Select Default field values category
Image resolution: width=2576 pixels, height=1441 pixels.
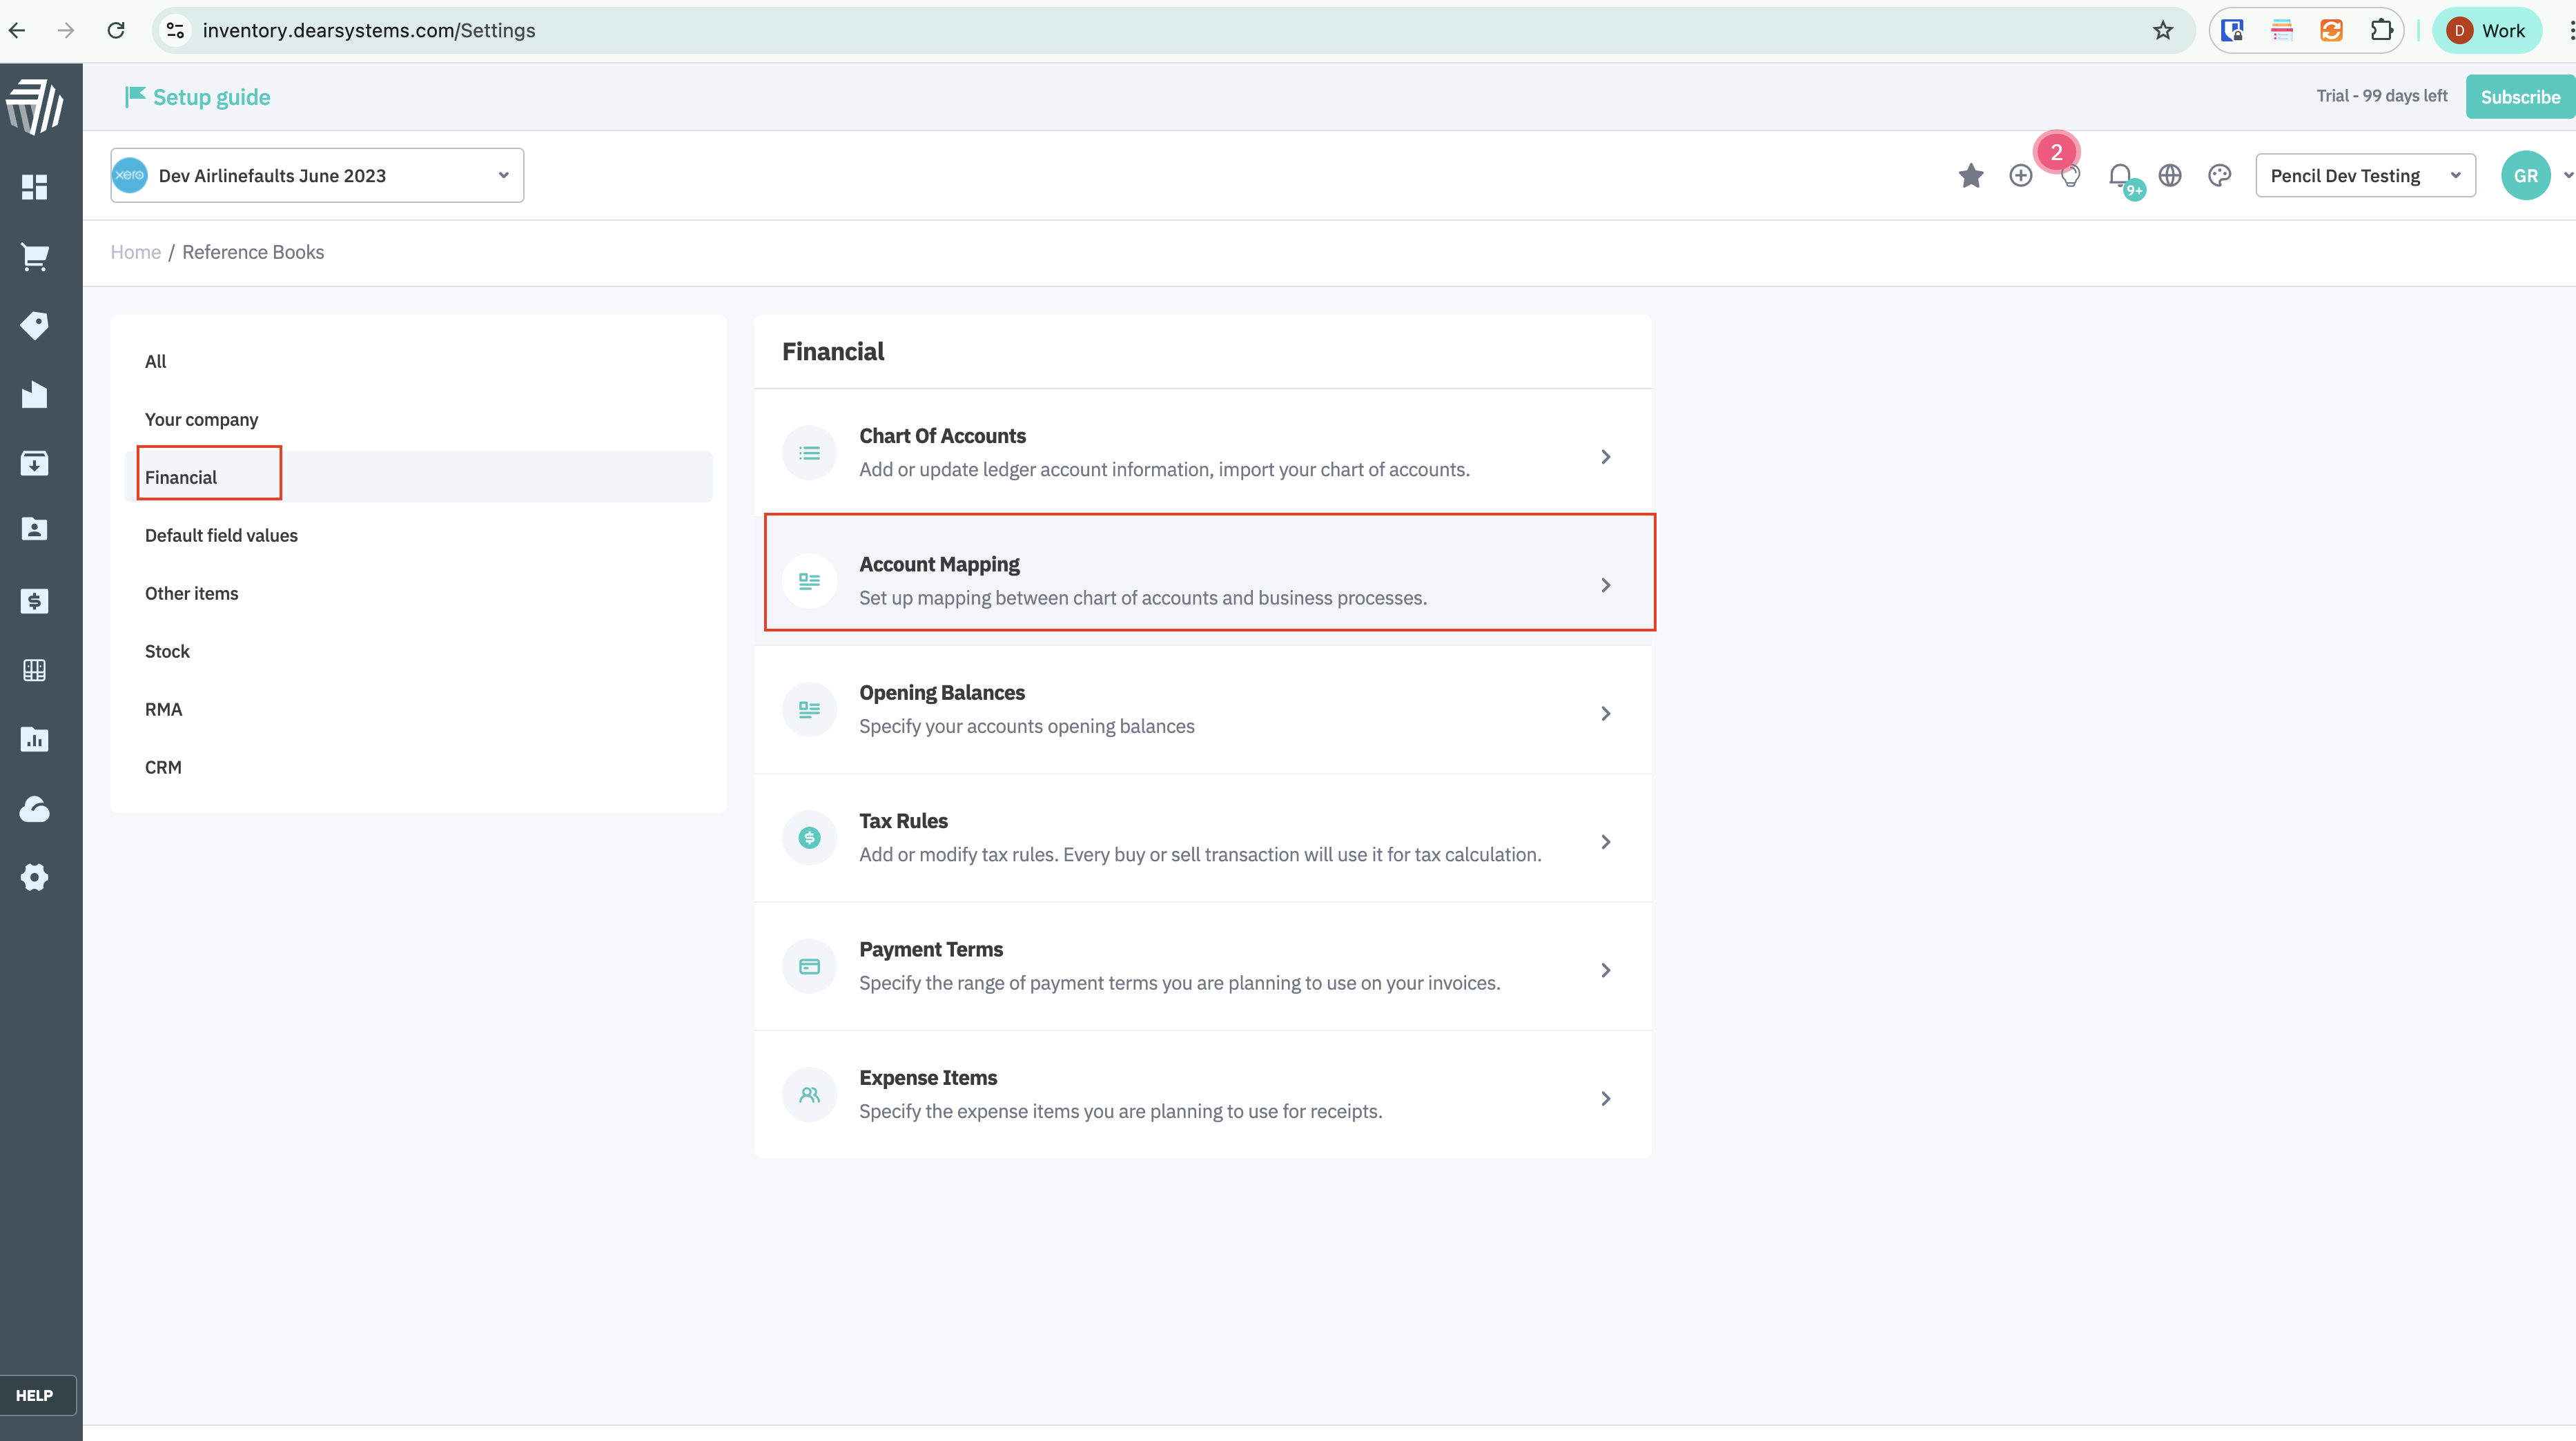coord(221,535)
